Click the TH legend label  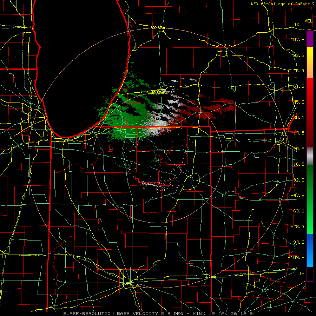point(302,273)
